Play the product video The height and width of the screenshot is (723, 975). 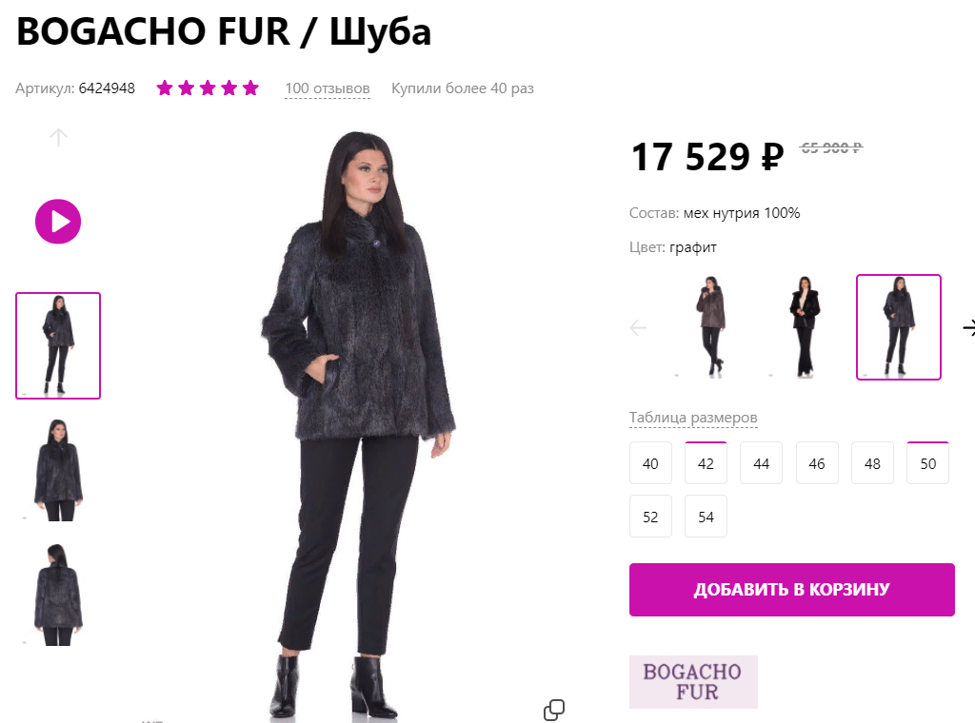(58, 222)
